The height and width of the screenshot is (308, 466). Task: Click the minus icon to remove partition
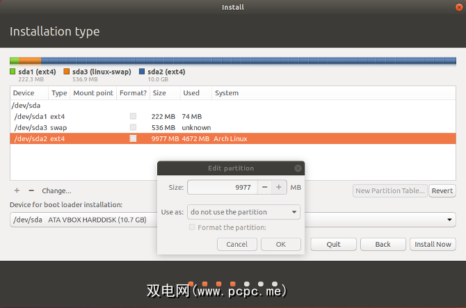click(31, 191)
